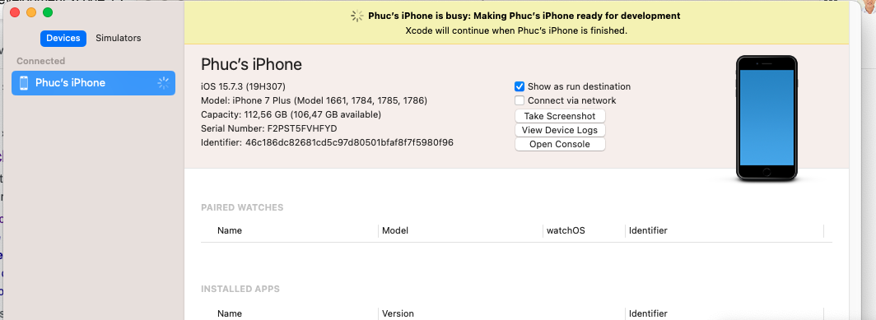Click the green zoom window button
The height and width of the screenshot is (320, 876).
pos(48,12)
